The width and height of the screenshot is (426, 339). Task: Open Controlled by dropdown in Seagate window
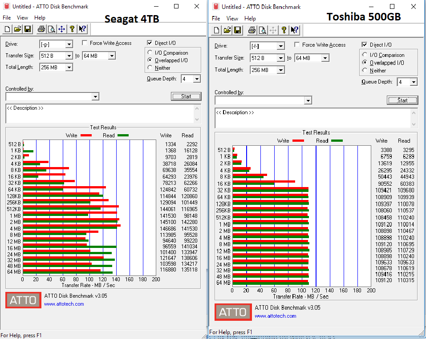pyautogui.click(x=95, y=96)
